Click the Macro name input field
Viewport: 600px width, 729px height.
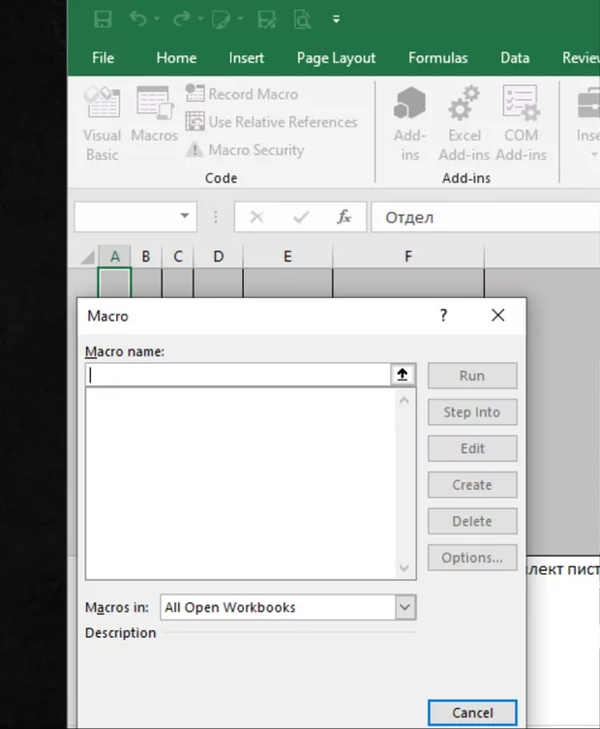(x=237, y=375)
